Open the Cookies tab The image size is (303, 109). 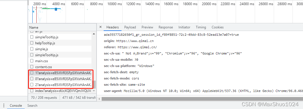pyautogui.click(x=218, y=27)
